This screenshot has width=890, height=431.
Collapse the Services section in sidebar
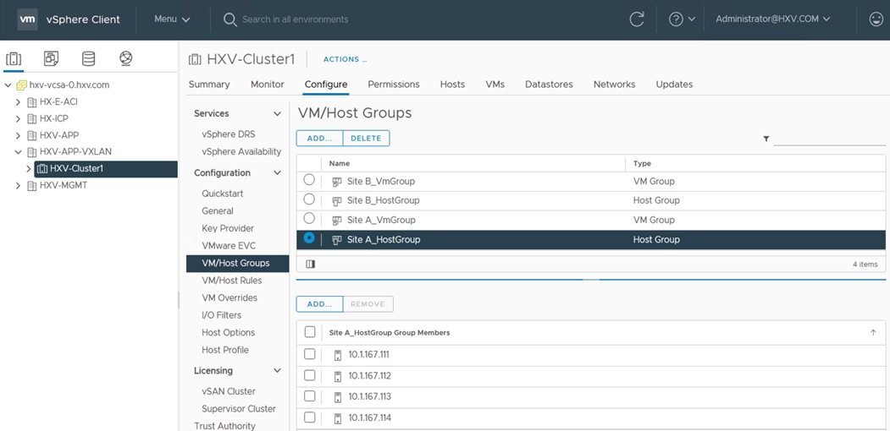point(276,113)
